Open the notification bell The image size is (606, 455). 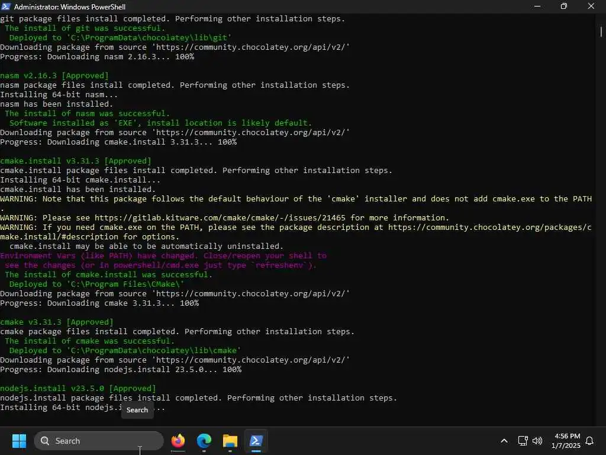tap(590, 441)
